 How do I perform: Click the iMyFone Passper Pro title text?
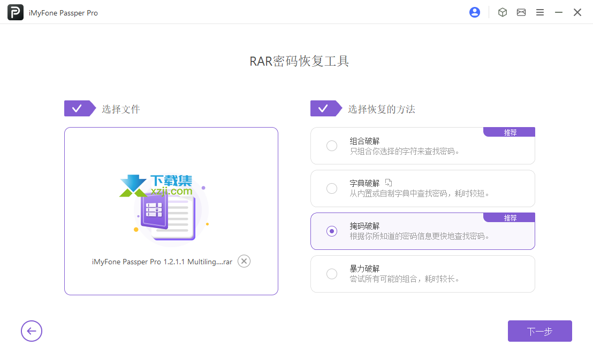tap(63, 13)
